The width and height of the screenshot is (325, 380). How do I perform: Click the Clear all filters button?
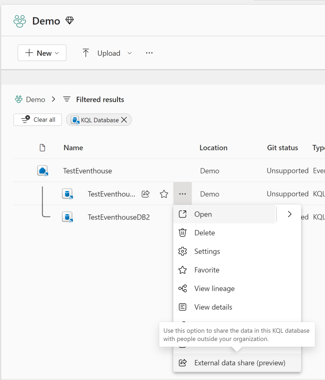click(38, 120)
